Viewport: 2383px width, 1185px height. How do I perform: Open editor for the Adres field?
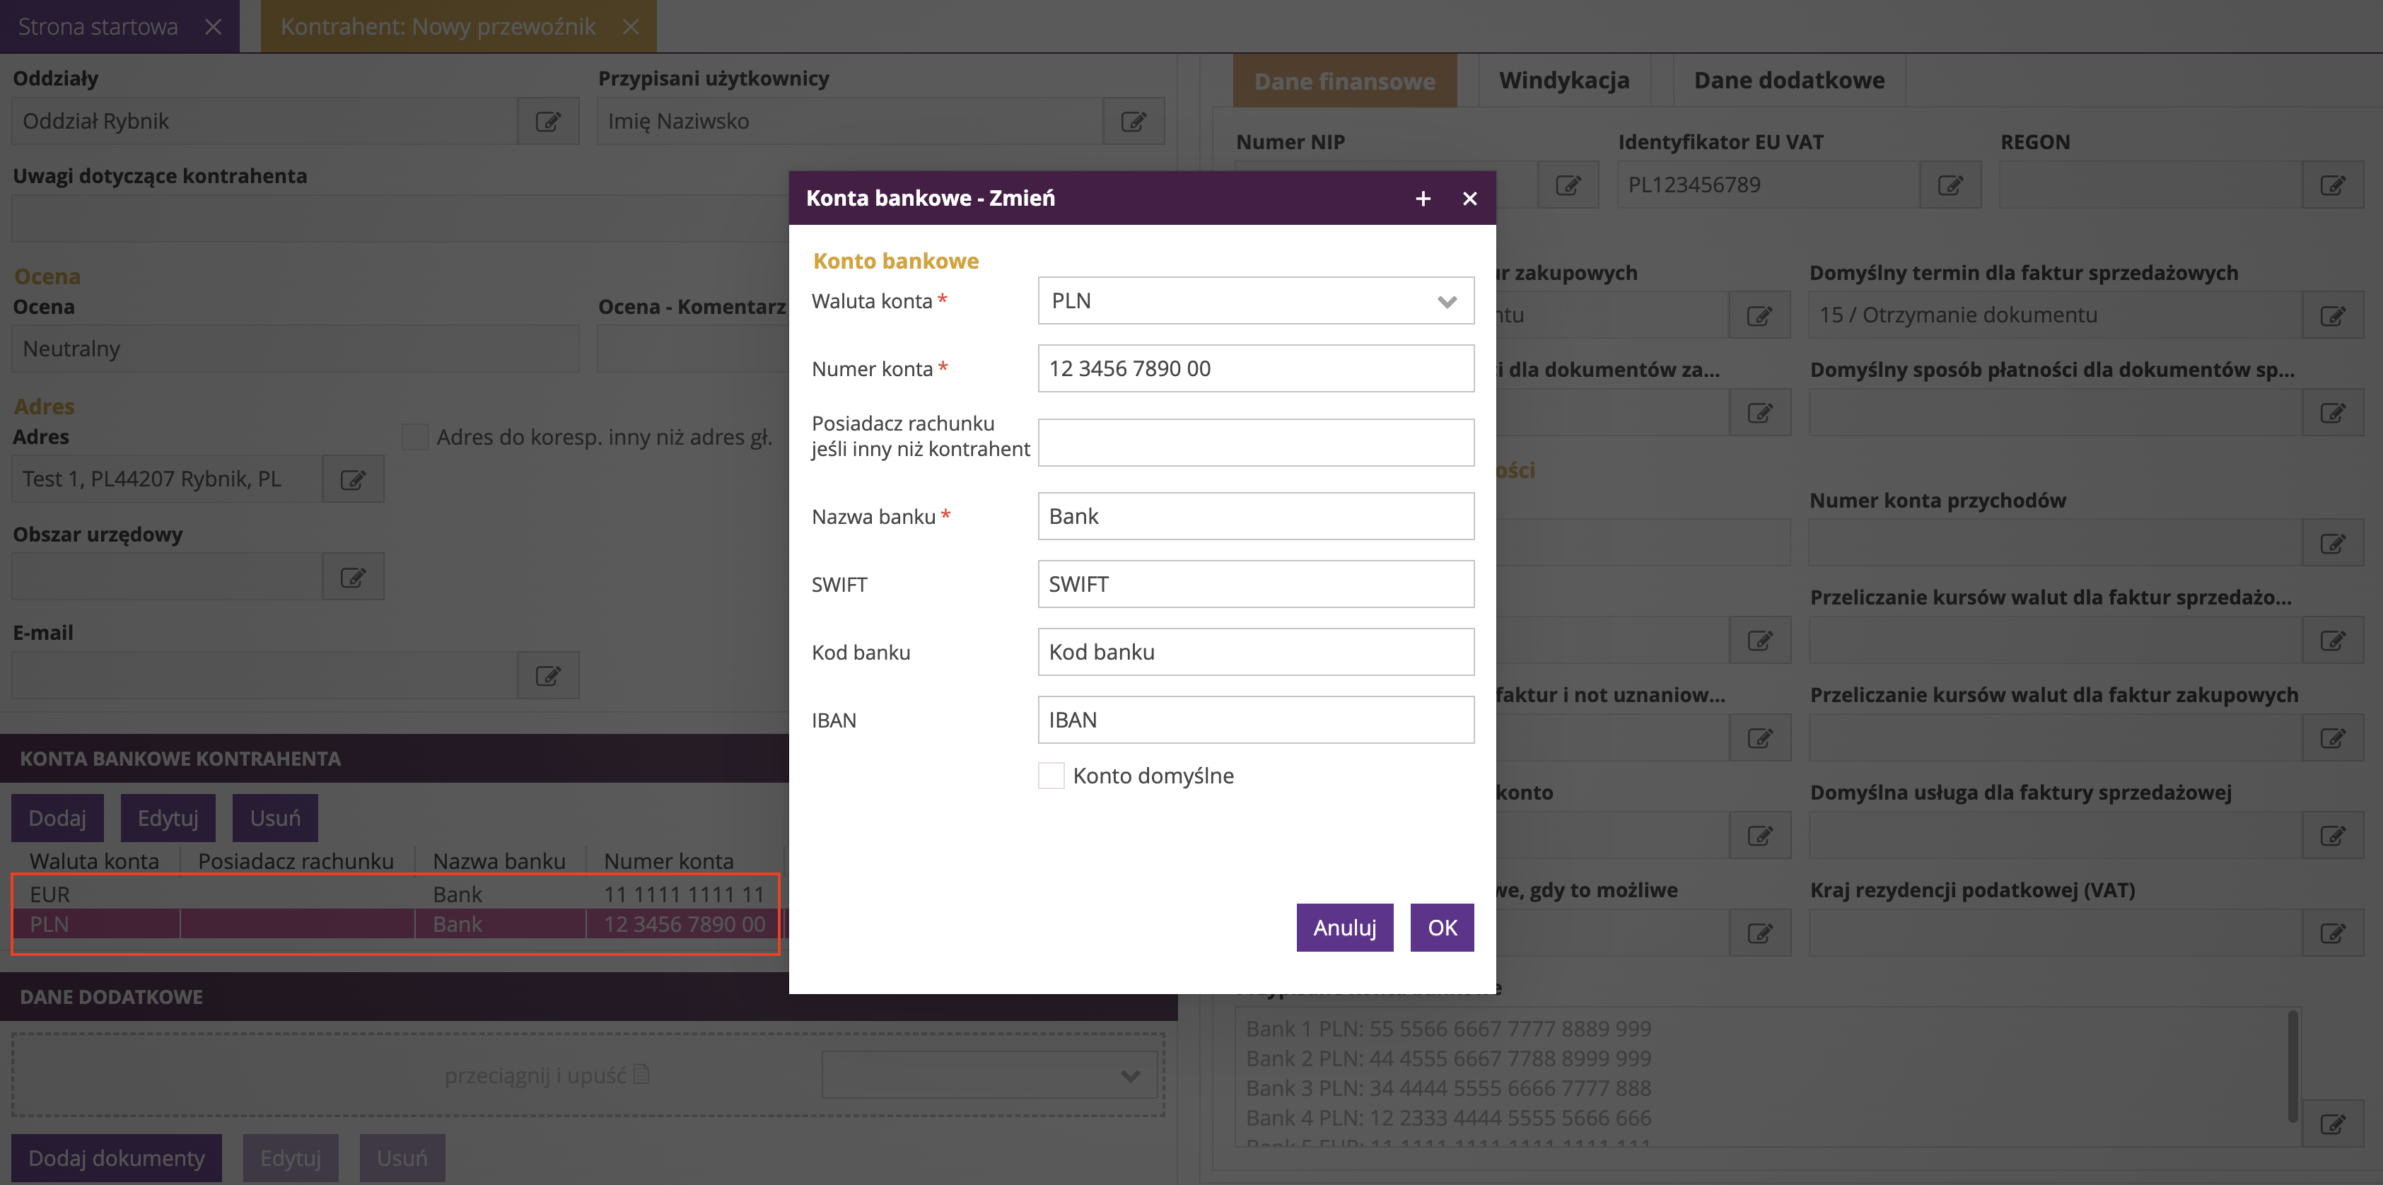tap(352, 479)
